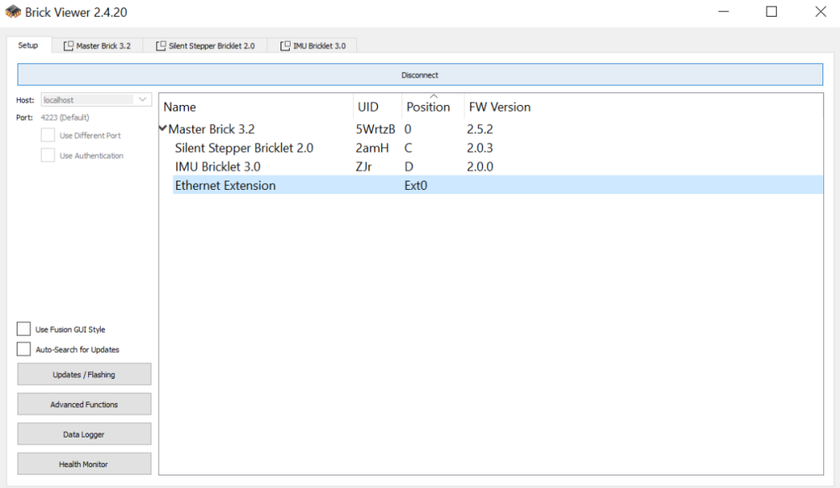Viewport: 840px width, 488px height.
Task: Tick the Use Different Port checkbox
Action: click(x=48, y=135)
